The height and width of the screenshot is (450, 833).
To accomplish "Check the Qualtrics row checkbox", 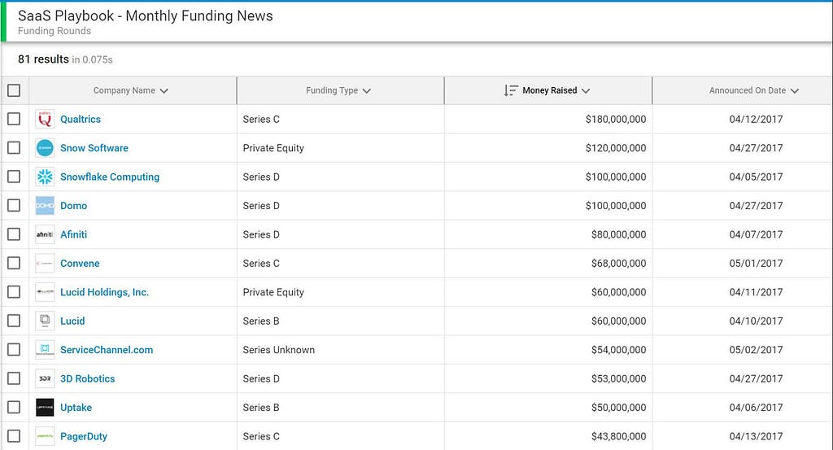I will coord(14,119).
